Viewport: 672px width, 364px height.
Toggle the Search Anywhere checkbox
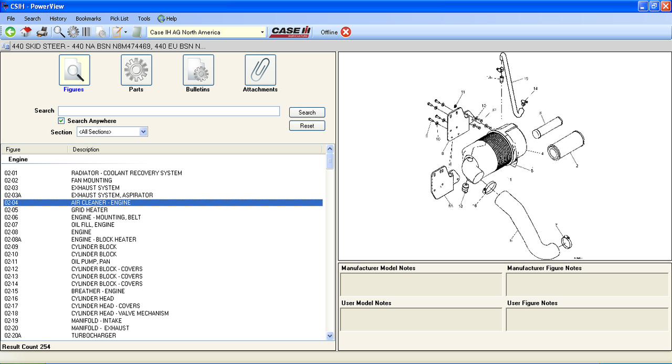point(61,121)
